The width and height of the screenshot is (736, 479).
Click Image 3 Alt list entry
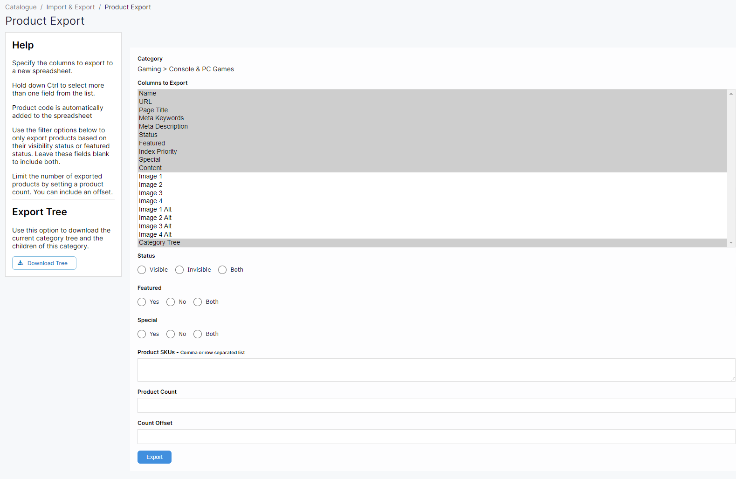pyautogui.click(x=155, y=226)
